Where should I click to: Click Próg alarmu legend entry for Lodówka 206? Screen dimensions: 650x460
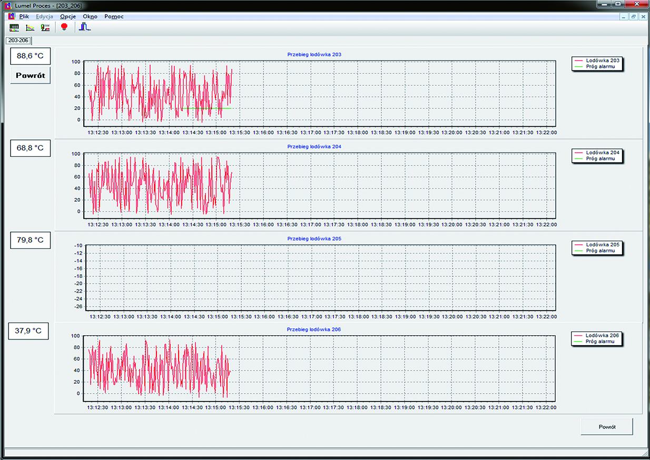pyautogui.click(x=600, y=342)
